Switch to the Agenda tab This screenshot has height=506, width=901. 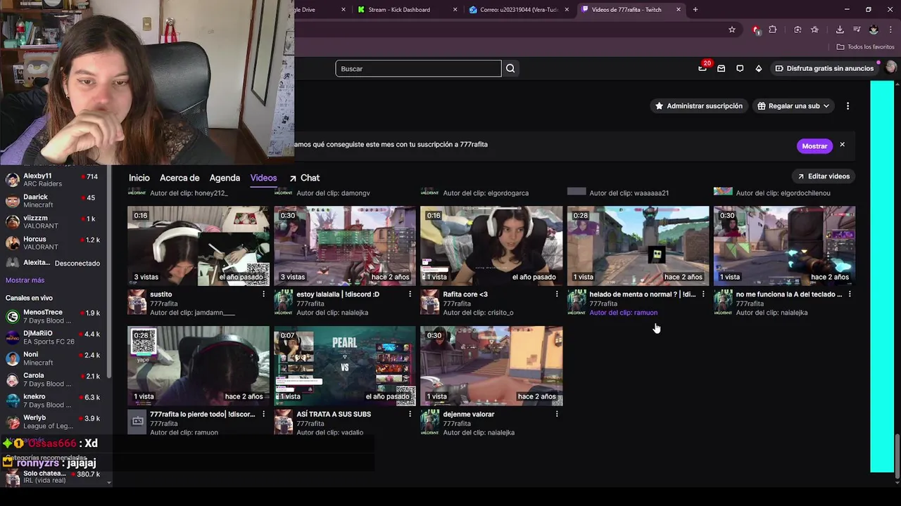225,178
